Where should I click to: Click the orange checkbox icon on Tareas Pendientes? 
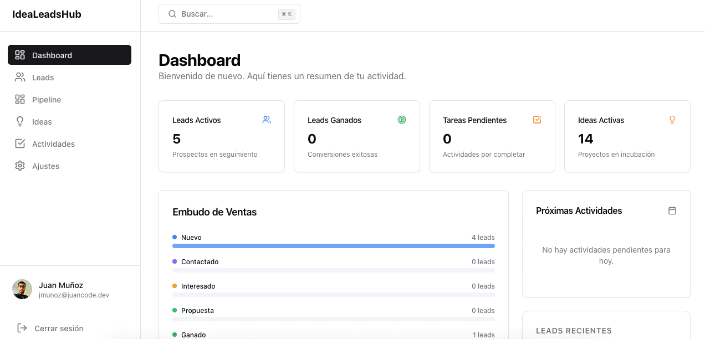point(537,120)
